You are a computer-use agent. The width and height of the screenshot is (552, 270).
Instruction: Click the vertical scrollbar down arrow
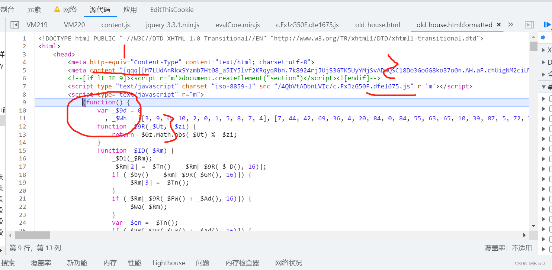(533, 225)
